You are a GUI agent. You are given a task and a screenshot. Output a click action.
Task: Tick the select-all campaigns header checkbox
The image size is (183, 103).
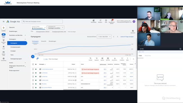click(x=33, y=64)
